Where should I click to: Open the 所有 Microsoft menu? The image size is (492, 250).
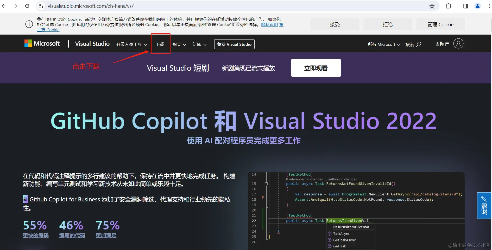(x=383, y=44)
